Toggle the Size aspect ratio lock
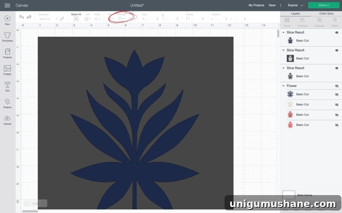The height and width of the screenshot is (213, 342). tap(163, 15)
